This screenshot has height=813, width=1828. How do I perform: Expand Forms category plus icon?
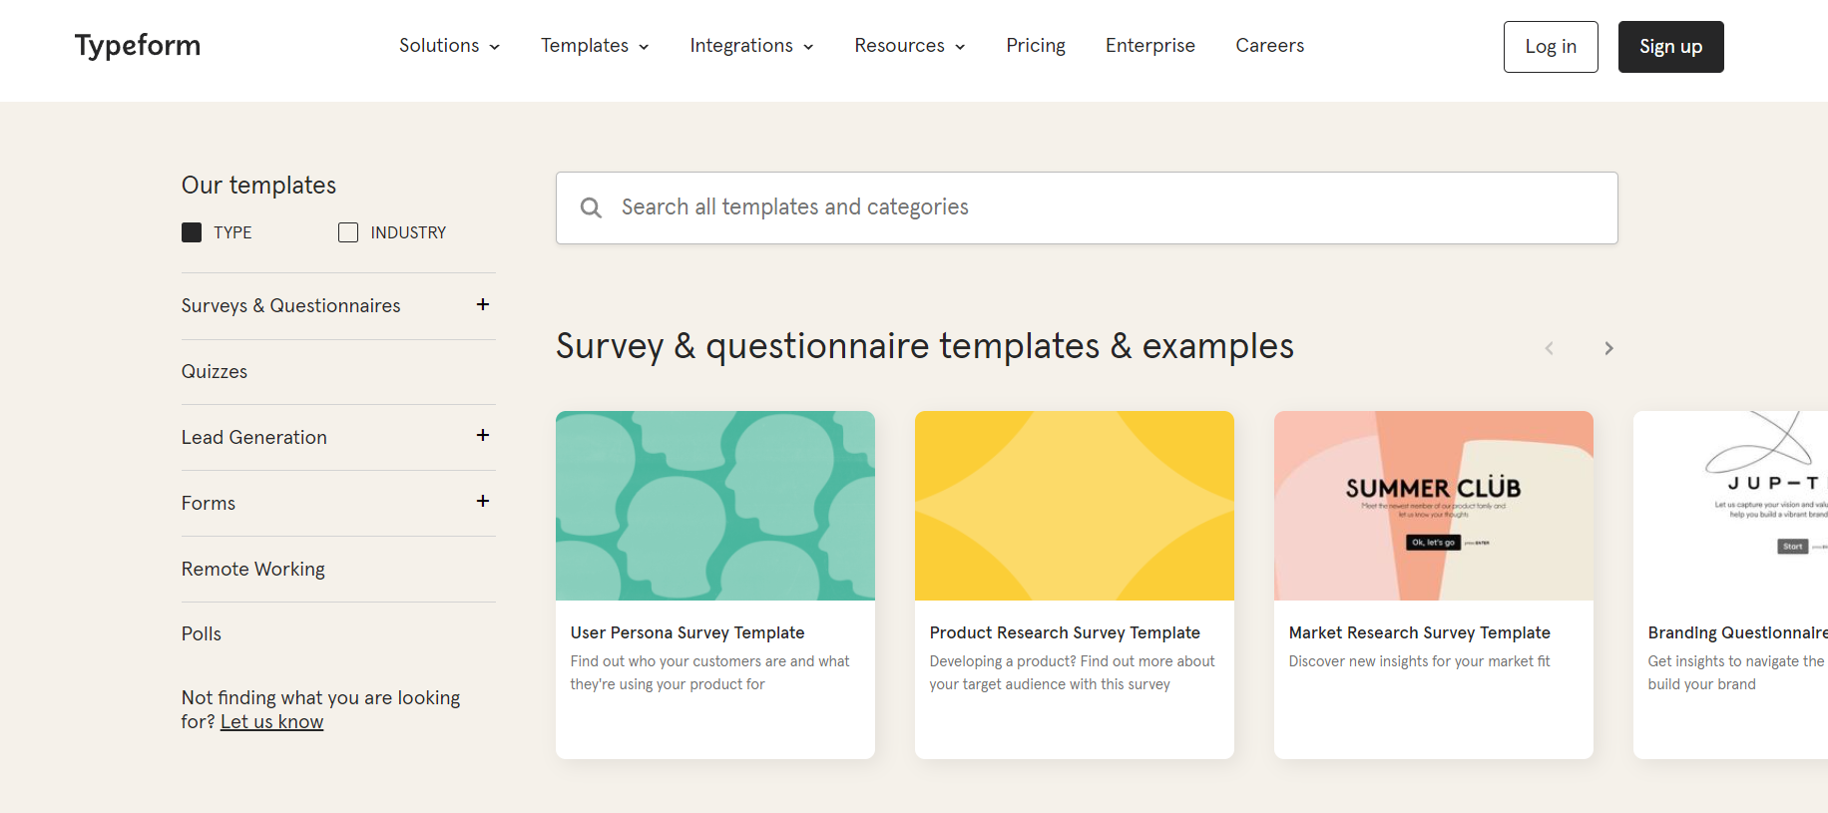pos(483,502)
